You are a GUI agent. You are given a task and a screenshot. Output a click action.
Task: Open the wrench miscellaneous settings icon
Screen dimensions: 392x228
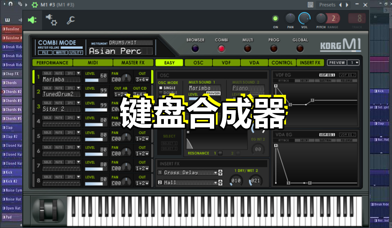pyautogui.click(x=71, y=20)
